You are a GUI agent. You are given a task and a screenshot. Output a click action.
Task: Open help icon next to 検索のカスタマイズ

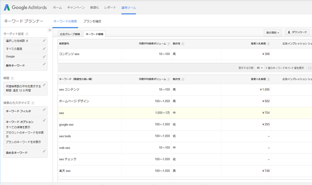(x=33, y=103)
